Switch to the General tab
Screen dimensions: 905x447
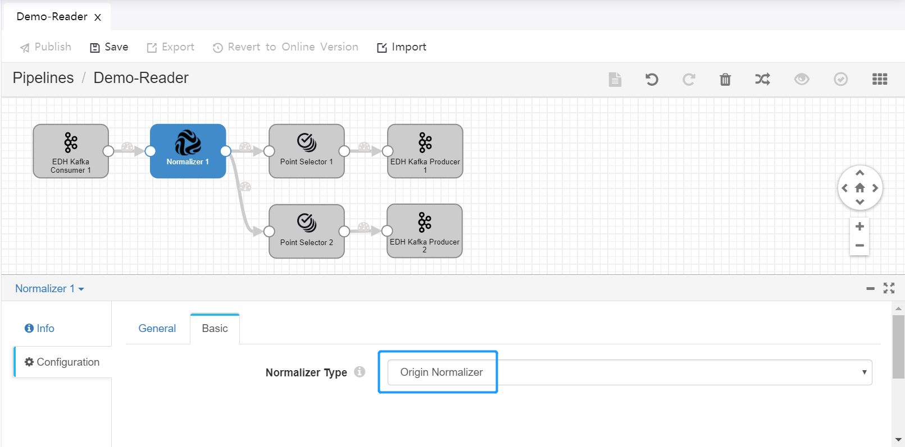point(157,329)
